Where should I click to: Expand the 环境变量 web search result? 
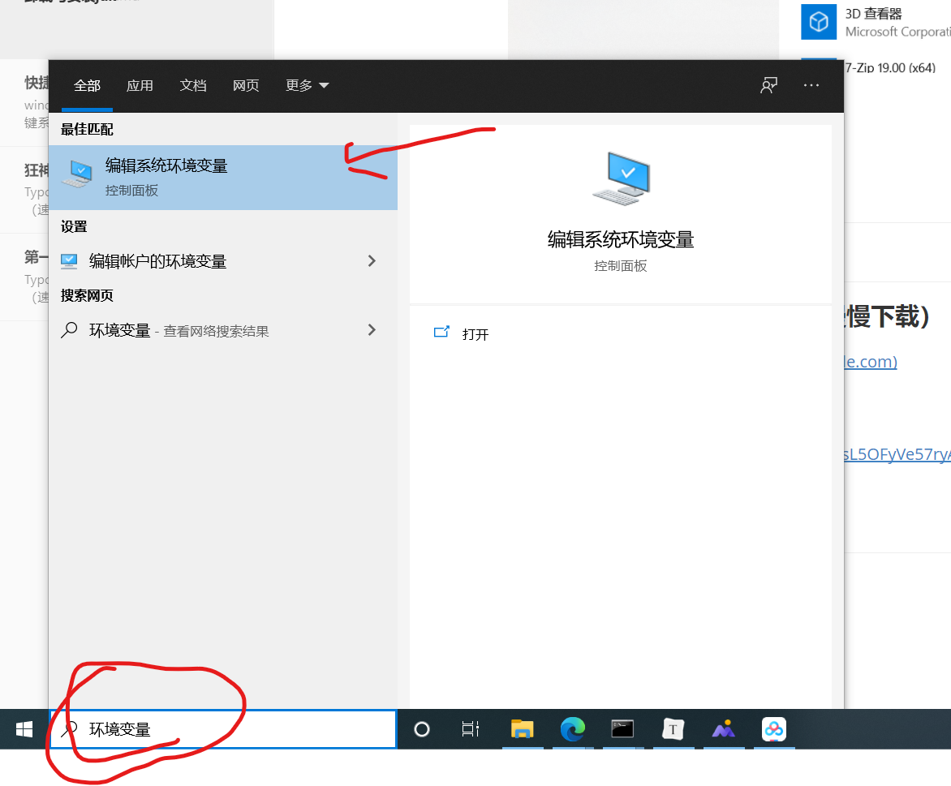coord(372,330)
